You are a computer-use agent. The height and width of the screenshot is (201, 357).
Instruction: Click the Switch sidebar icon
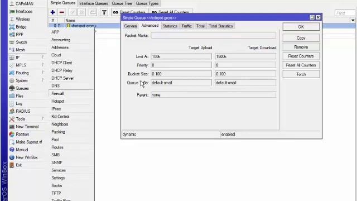12,42
